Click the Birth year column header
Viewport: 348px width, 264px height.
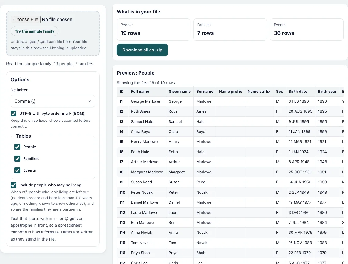[327, 91]
